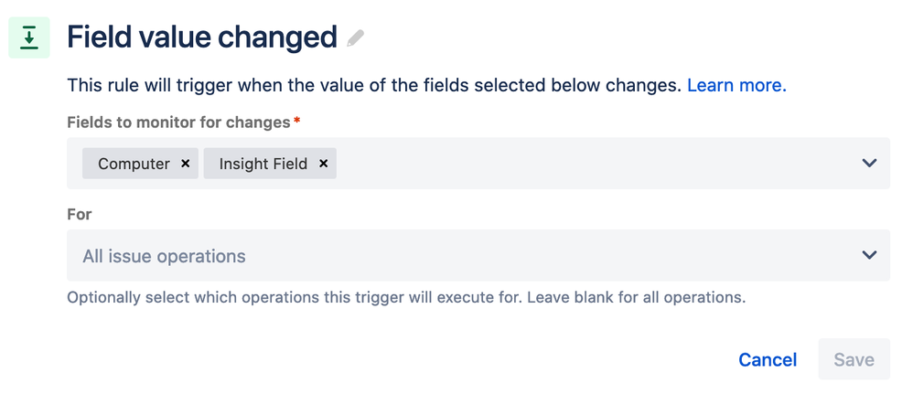Select the Insight Field tag label

pyautogui.click(x=263, y=164)
